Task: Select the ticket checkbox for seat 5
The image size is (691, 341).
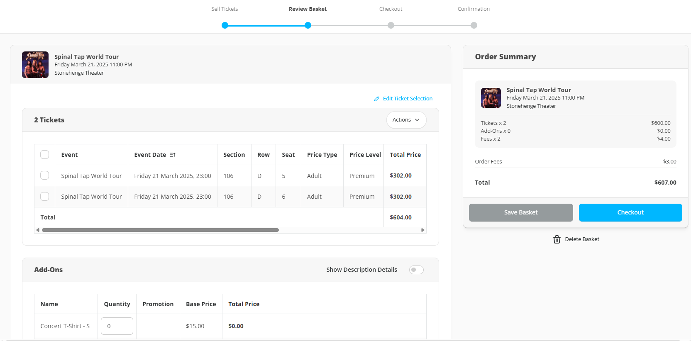Action: [x=45, y=175]
